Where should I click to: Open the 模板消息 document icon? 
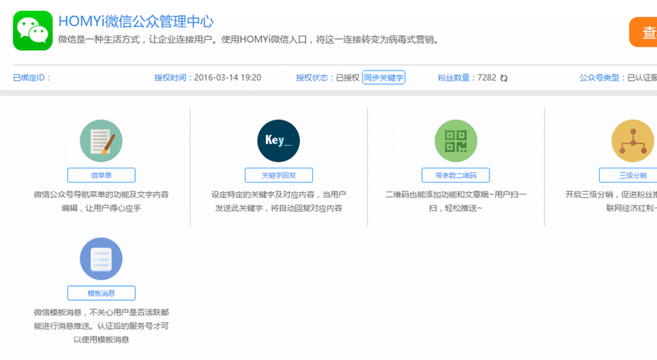pos(101,259)
